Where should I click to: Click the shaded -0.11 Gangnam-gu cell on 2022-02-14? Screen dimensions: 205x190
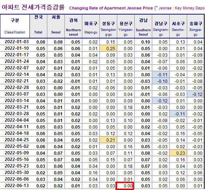[161, 74]
